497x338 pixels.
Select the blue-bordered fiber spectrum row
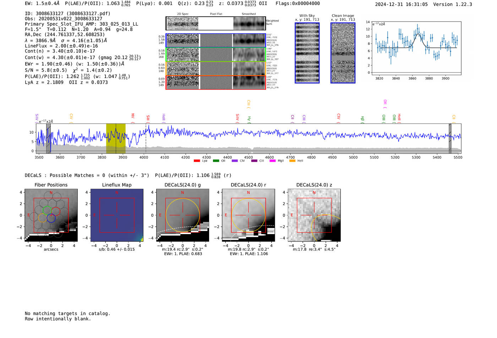click(215, 40)
